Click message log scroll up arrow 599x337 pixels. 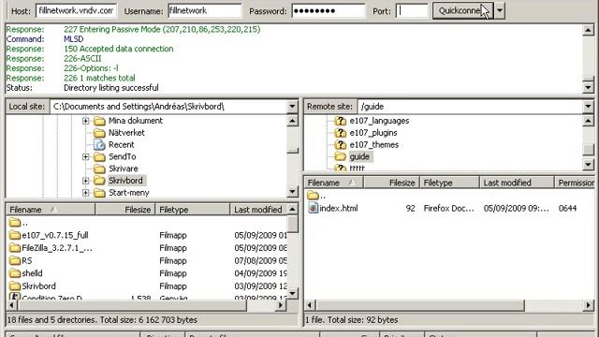click(589, 30)
